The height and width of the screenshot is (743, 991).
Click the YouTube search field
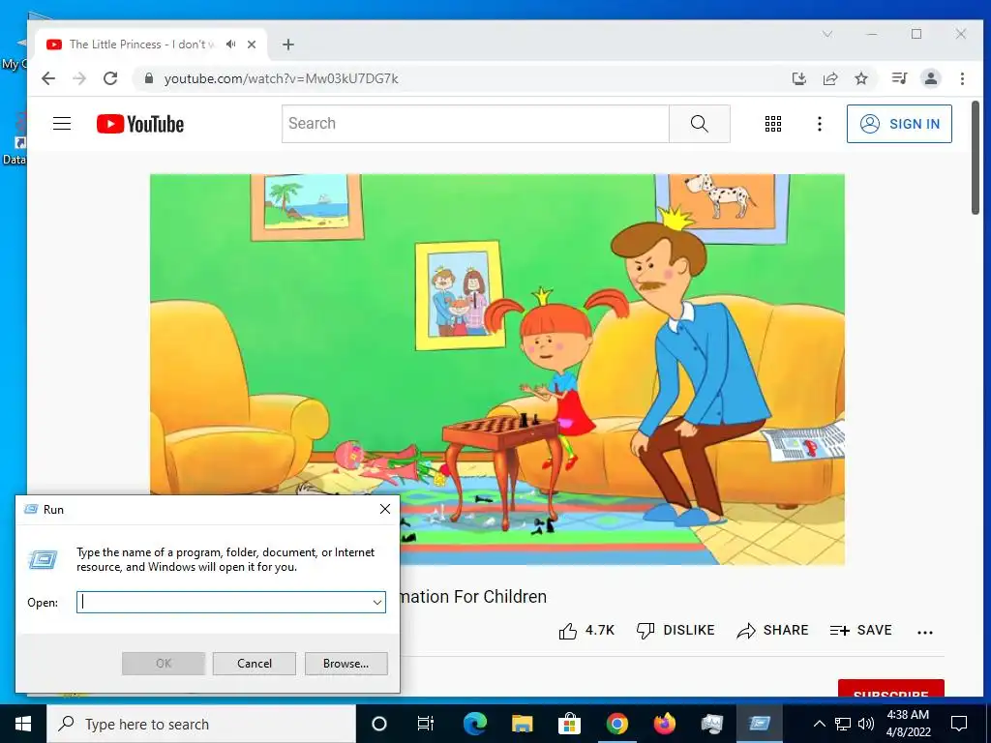click(475, 124)
